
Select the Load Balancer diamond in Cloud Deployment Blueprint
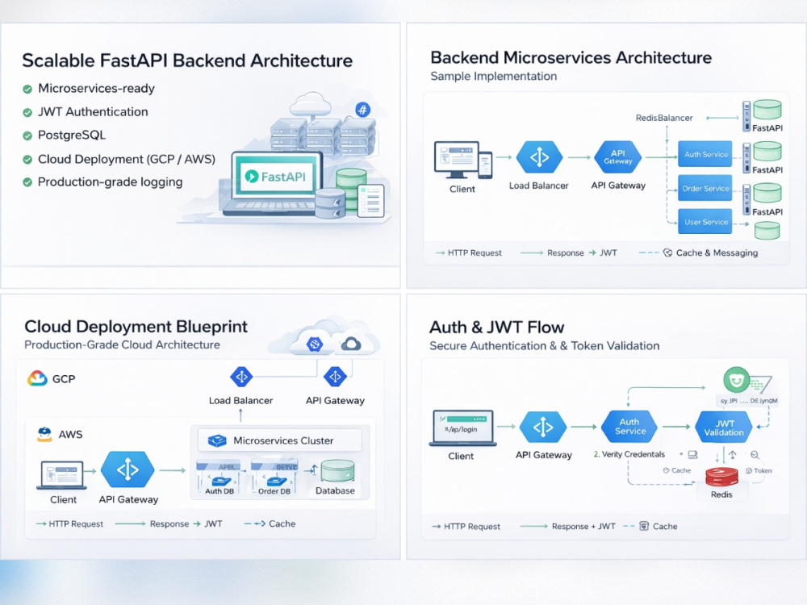tap(241, 377)
